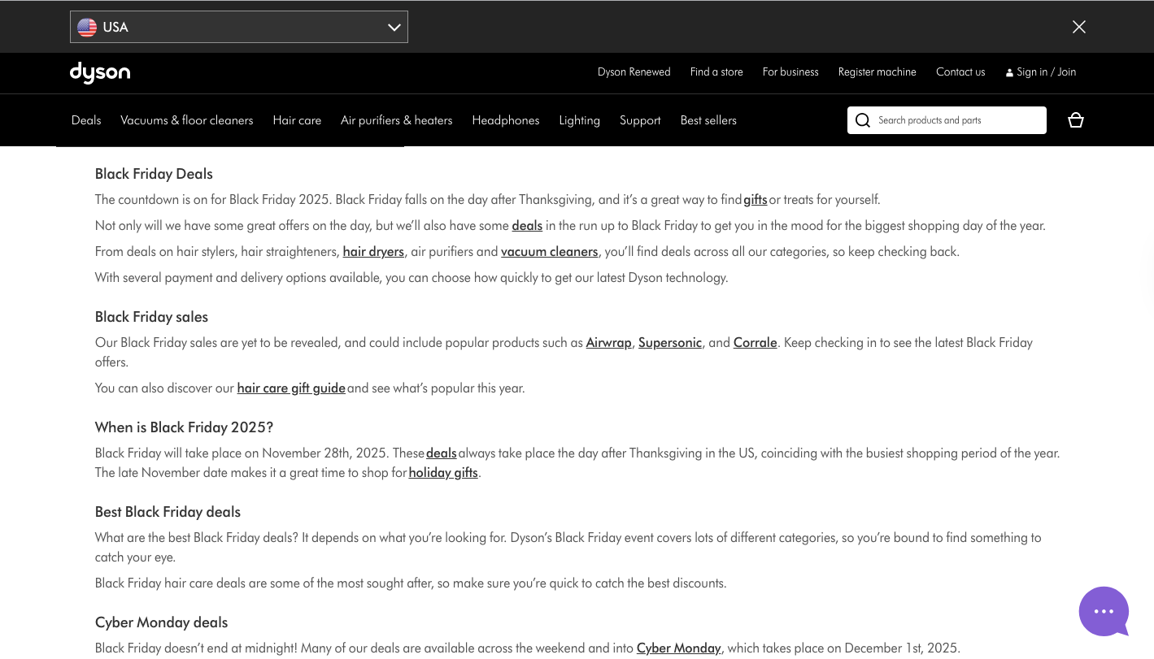Open the Best sellers menu
Viewport: 1154px width, 659px height.
coord(708,120)
